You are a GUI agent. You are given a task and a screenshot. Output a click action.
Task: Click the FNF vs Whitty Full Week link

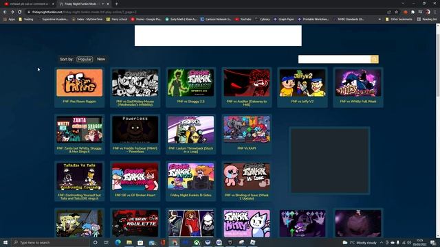358,102
